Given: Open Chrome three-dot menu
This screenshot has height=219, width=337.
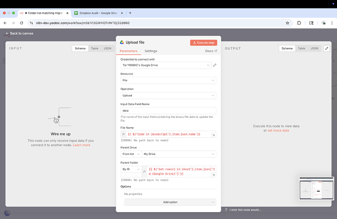Looking at the screenshot, I should [332, 23].
